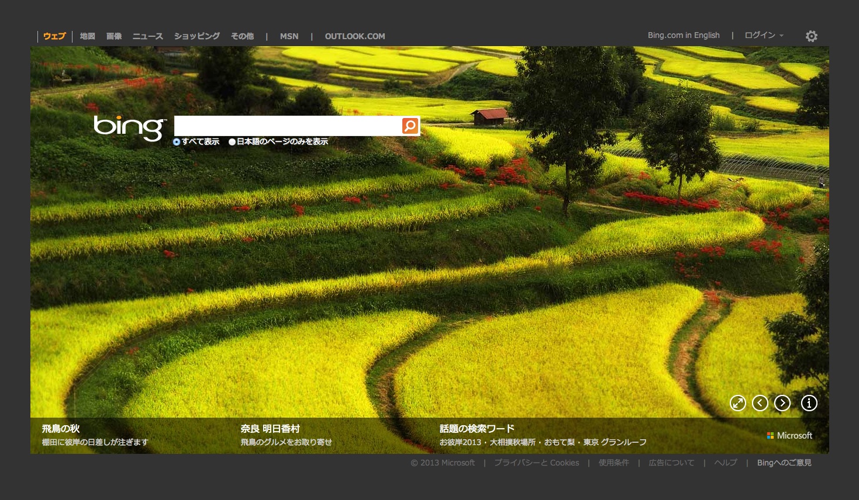Viewport: 859px width, 500px height.
Task: Click into the Bing search box
Action: pyautogui.click(x=287, y=126)
